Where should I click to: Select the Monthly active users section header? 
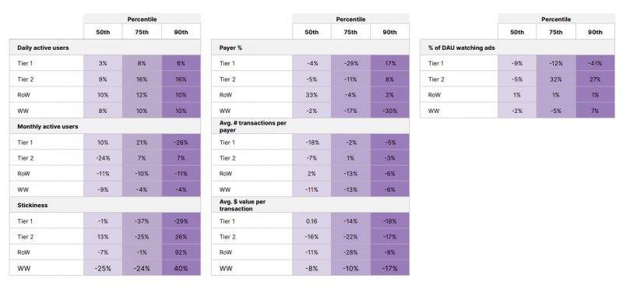[x=105, y=126]
